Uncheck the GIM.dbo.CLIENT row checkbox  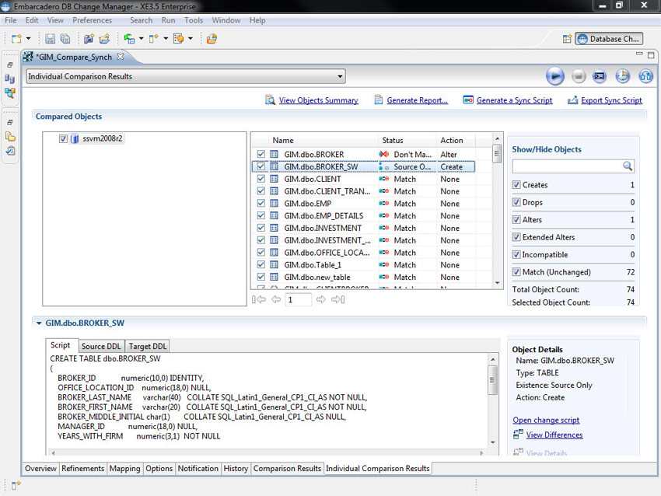pos(261,179)
